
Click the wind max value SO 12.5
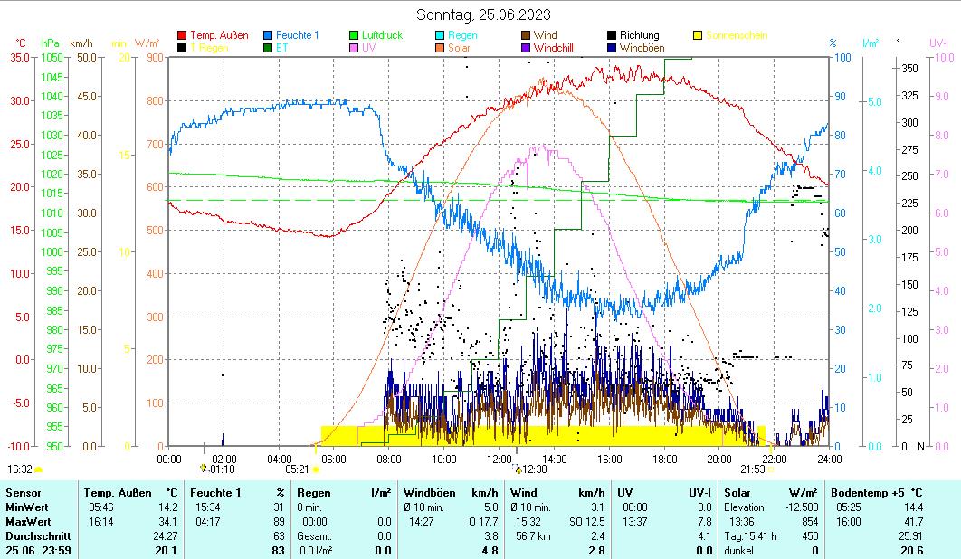587,522
